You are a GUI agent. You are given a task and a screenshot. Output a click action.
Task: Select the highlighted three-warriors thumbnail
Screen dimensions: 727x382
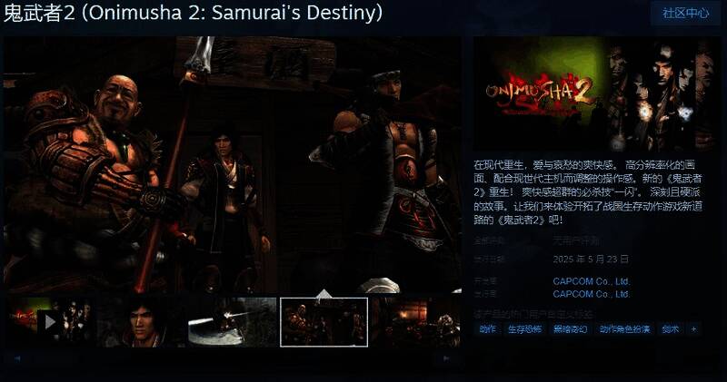click(x=324, y=322)
